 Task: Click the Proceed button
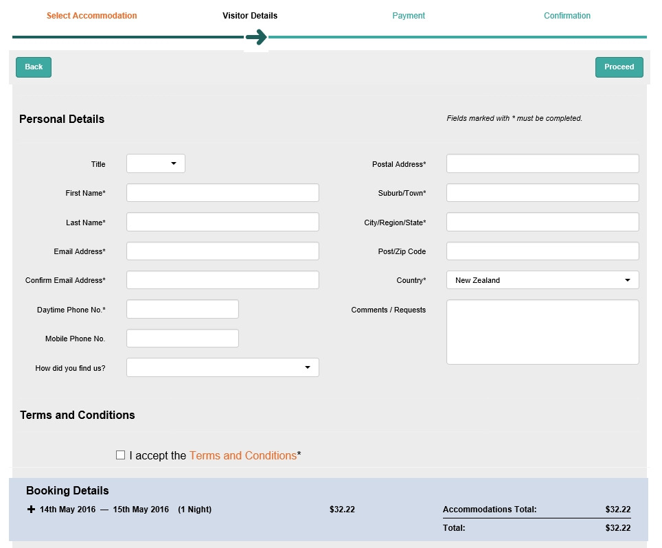pos(619,67)
